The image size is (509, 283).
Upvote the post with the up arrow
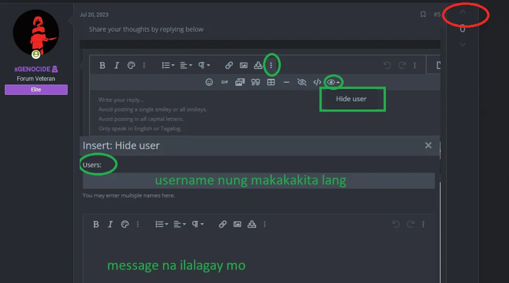[463, 12]
